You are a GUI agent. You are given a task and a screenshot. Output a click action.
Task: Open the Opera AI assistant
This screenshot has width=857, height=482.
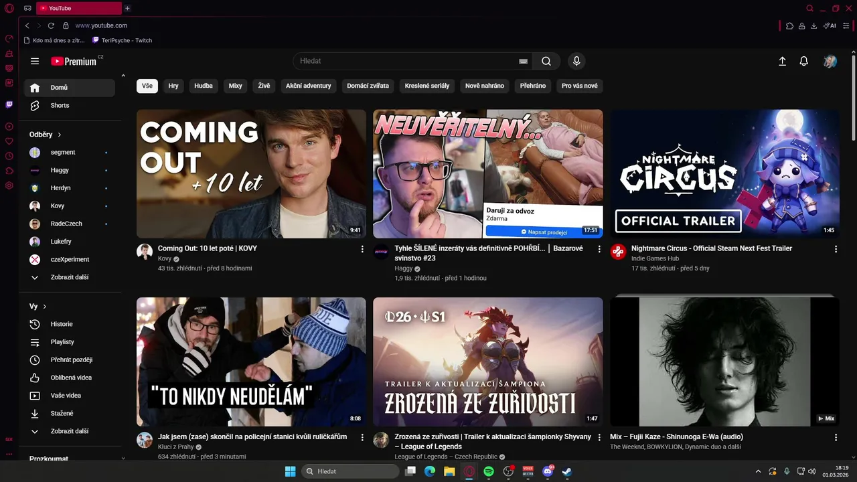(x=830, y=25)
